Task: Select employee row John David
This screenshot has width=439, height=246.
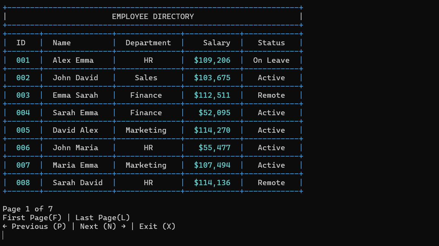Action: (76, 78)
